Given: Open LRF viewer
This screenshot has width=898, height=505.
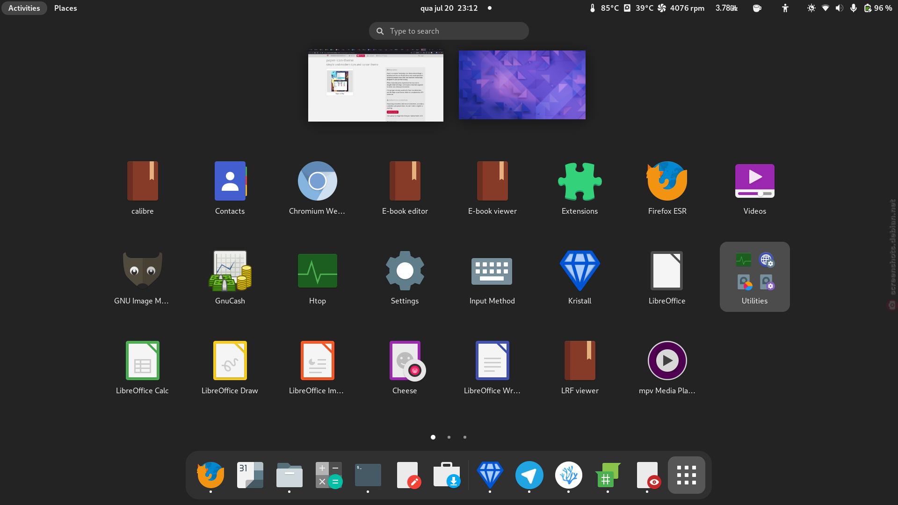Looking at the screenshot, I should click(579, 367).
